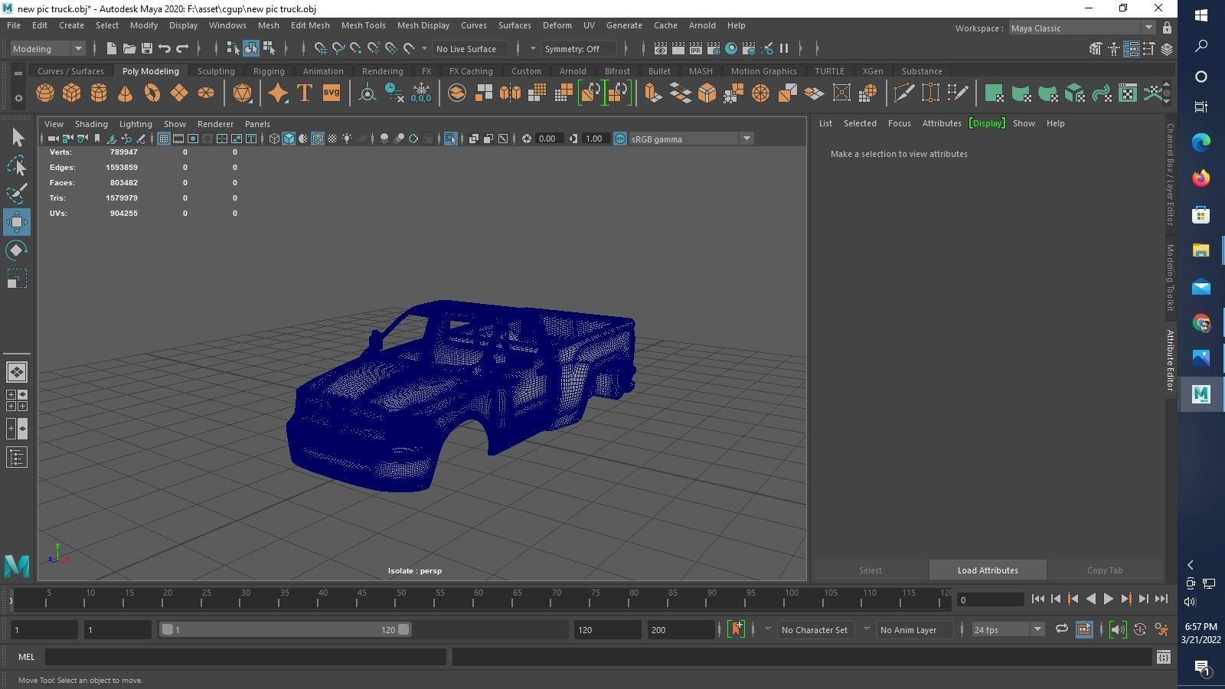The height and width of the screenshot is (689, 1225).
Task: Toggle the viewport grid display button
Action: pyautogui.click(x=163, y=139)
